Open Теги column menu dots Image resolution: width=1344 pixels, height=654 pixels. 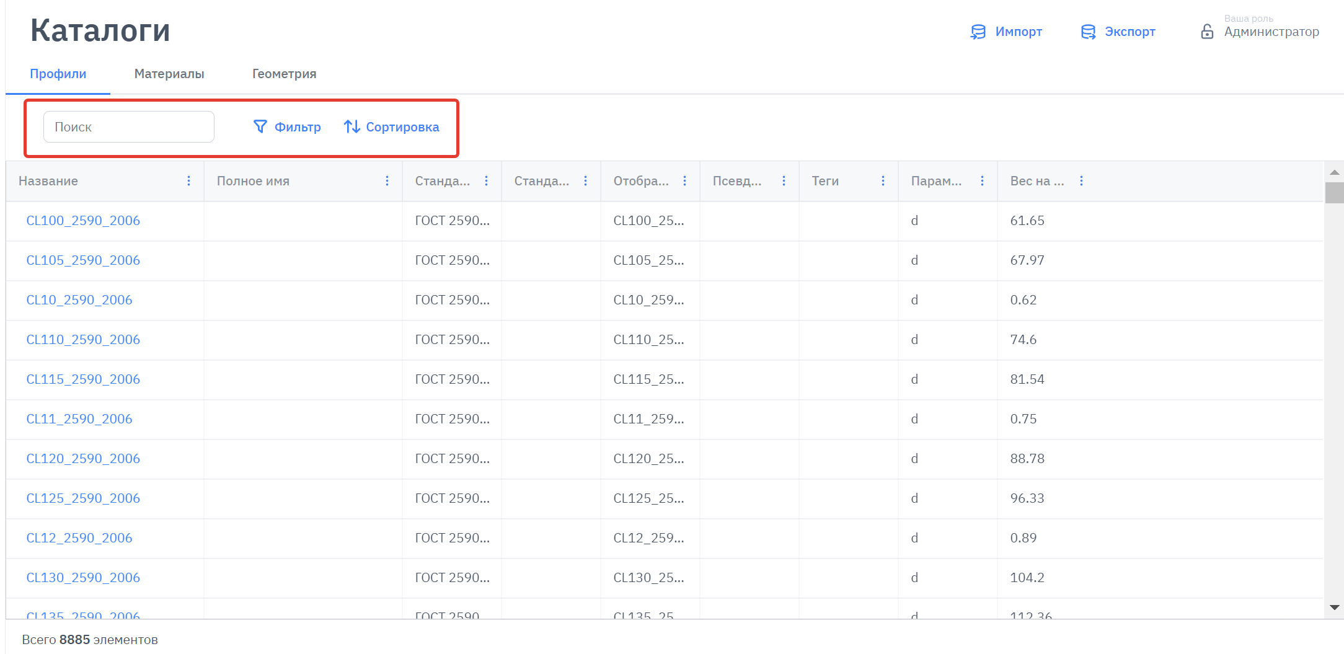coord(883,180)
